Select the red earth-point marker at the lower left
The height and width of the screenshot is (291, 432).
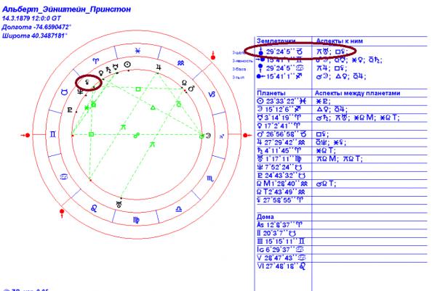click(x=62, y=213)
